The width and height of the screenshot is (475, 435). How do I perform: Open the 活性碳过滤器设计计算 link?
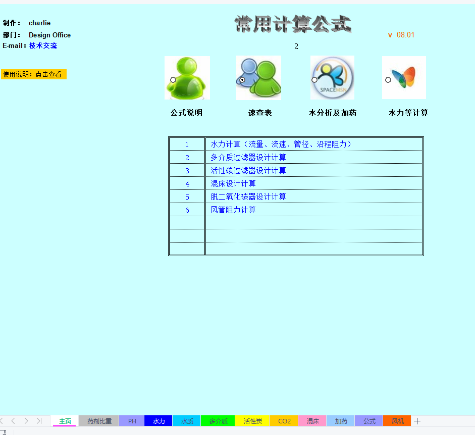pyautogui.click(x=248, y=170)
